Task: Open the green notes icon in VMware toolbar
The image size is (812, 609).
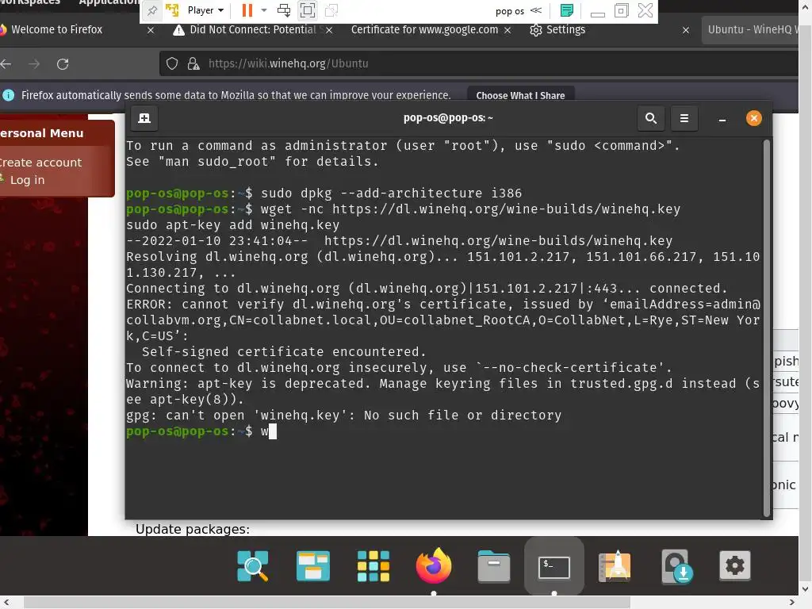Action: (567, 10)
